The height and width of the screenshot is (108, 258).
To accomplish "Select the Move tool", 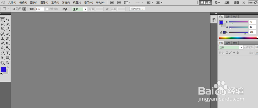I will point(7,20).
